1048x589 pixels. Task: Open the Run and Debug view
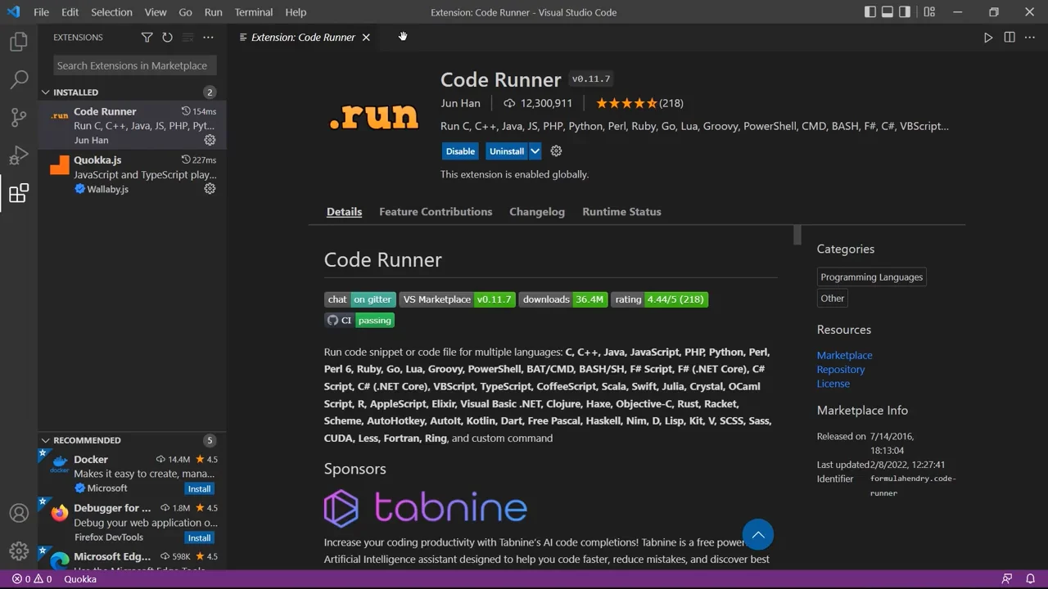pos(19,155)
